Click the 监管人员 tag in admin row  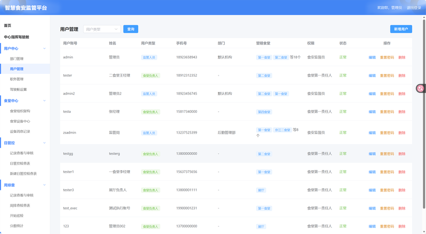click(x=149, y=57)
